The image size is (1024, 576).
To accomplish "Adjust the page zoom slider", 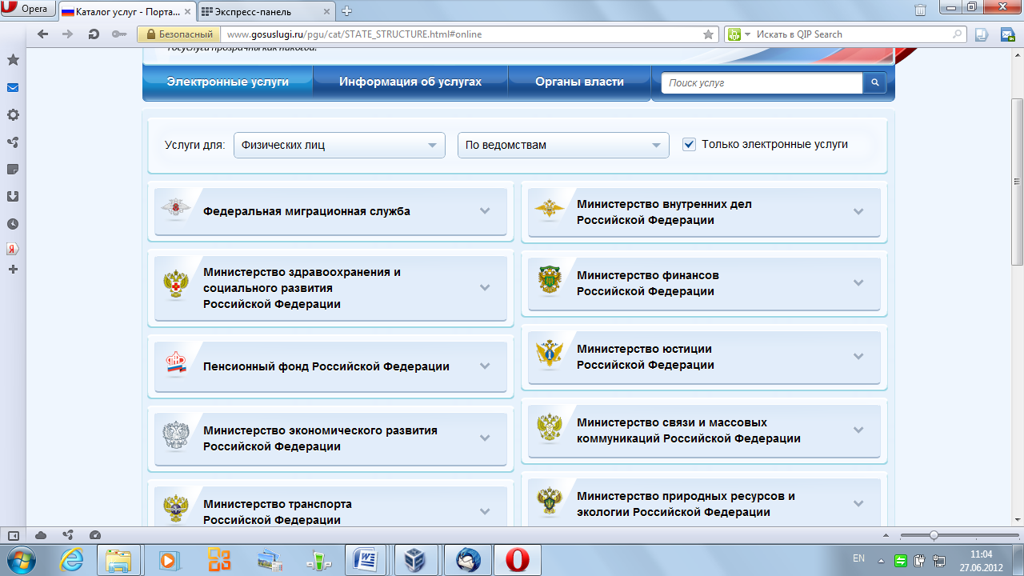I will tap(933, 535).
